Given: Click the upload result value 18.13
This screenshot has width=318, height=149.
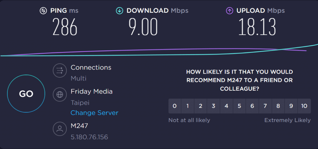Looking at the screenshot, I should click(x=257, y=27).
